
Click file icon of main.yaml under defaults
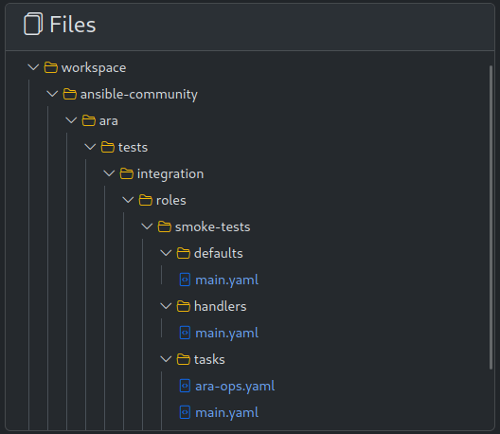pyautogui.click(x=185, y=280)
